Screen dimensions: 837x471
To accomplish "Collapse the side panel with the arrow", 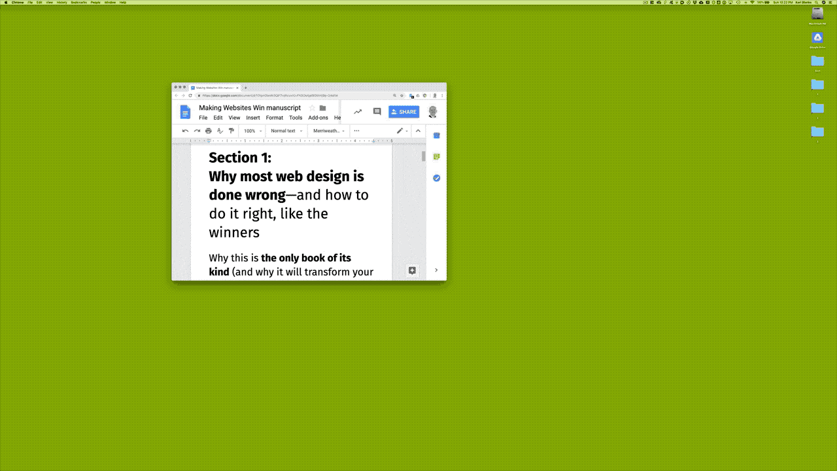I will (436, 270).
